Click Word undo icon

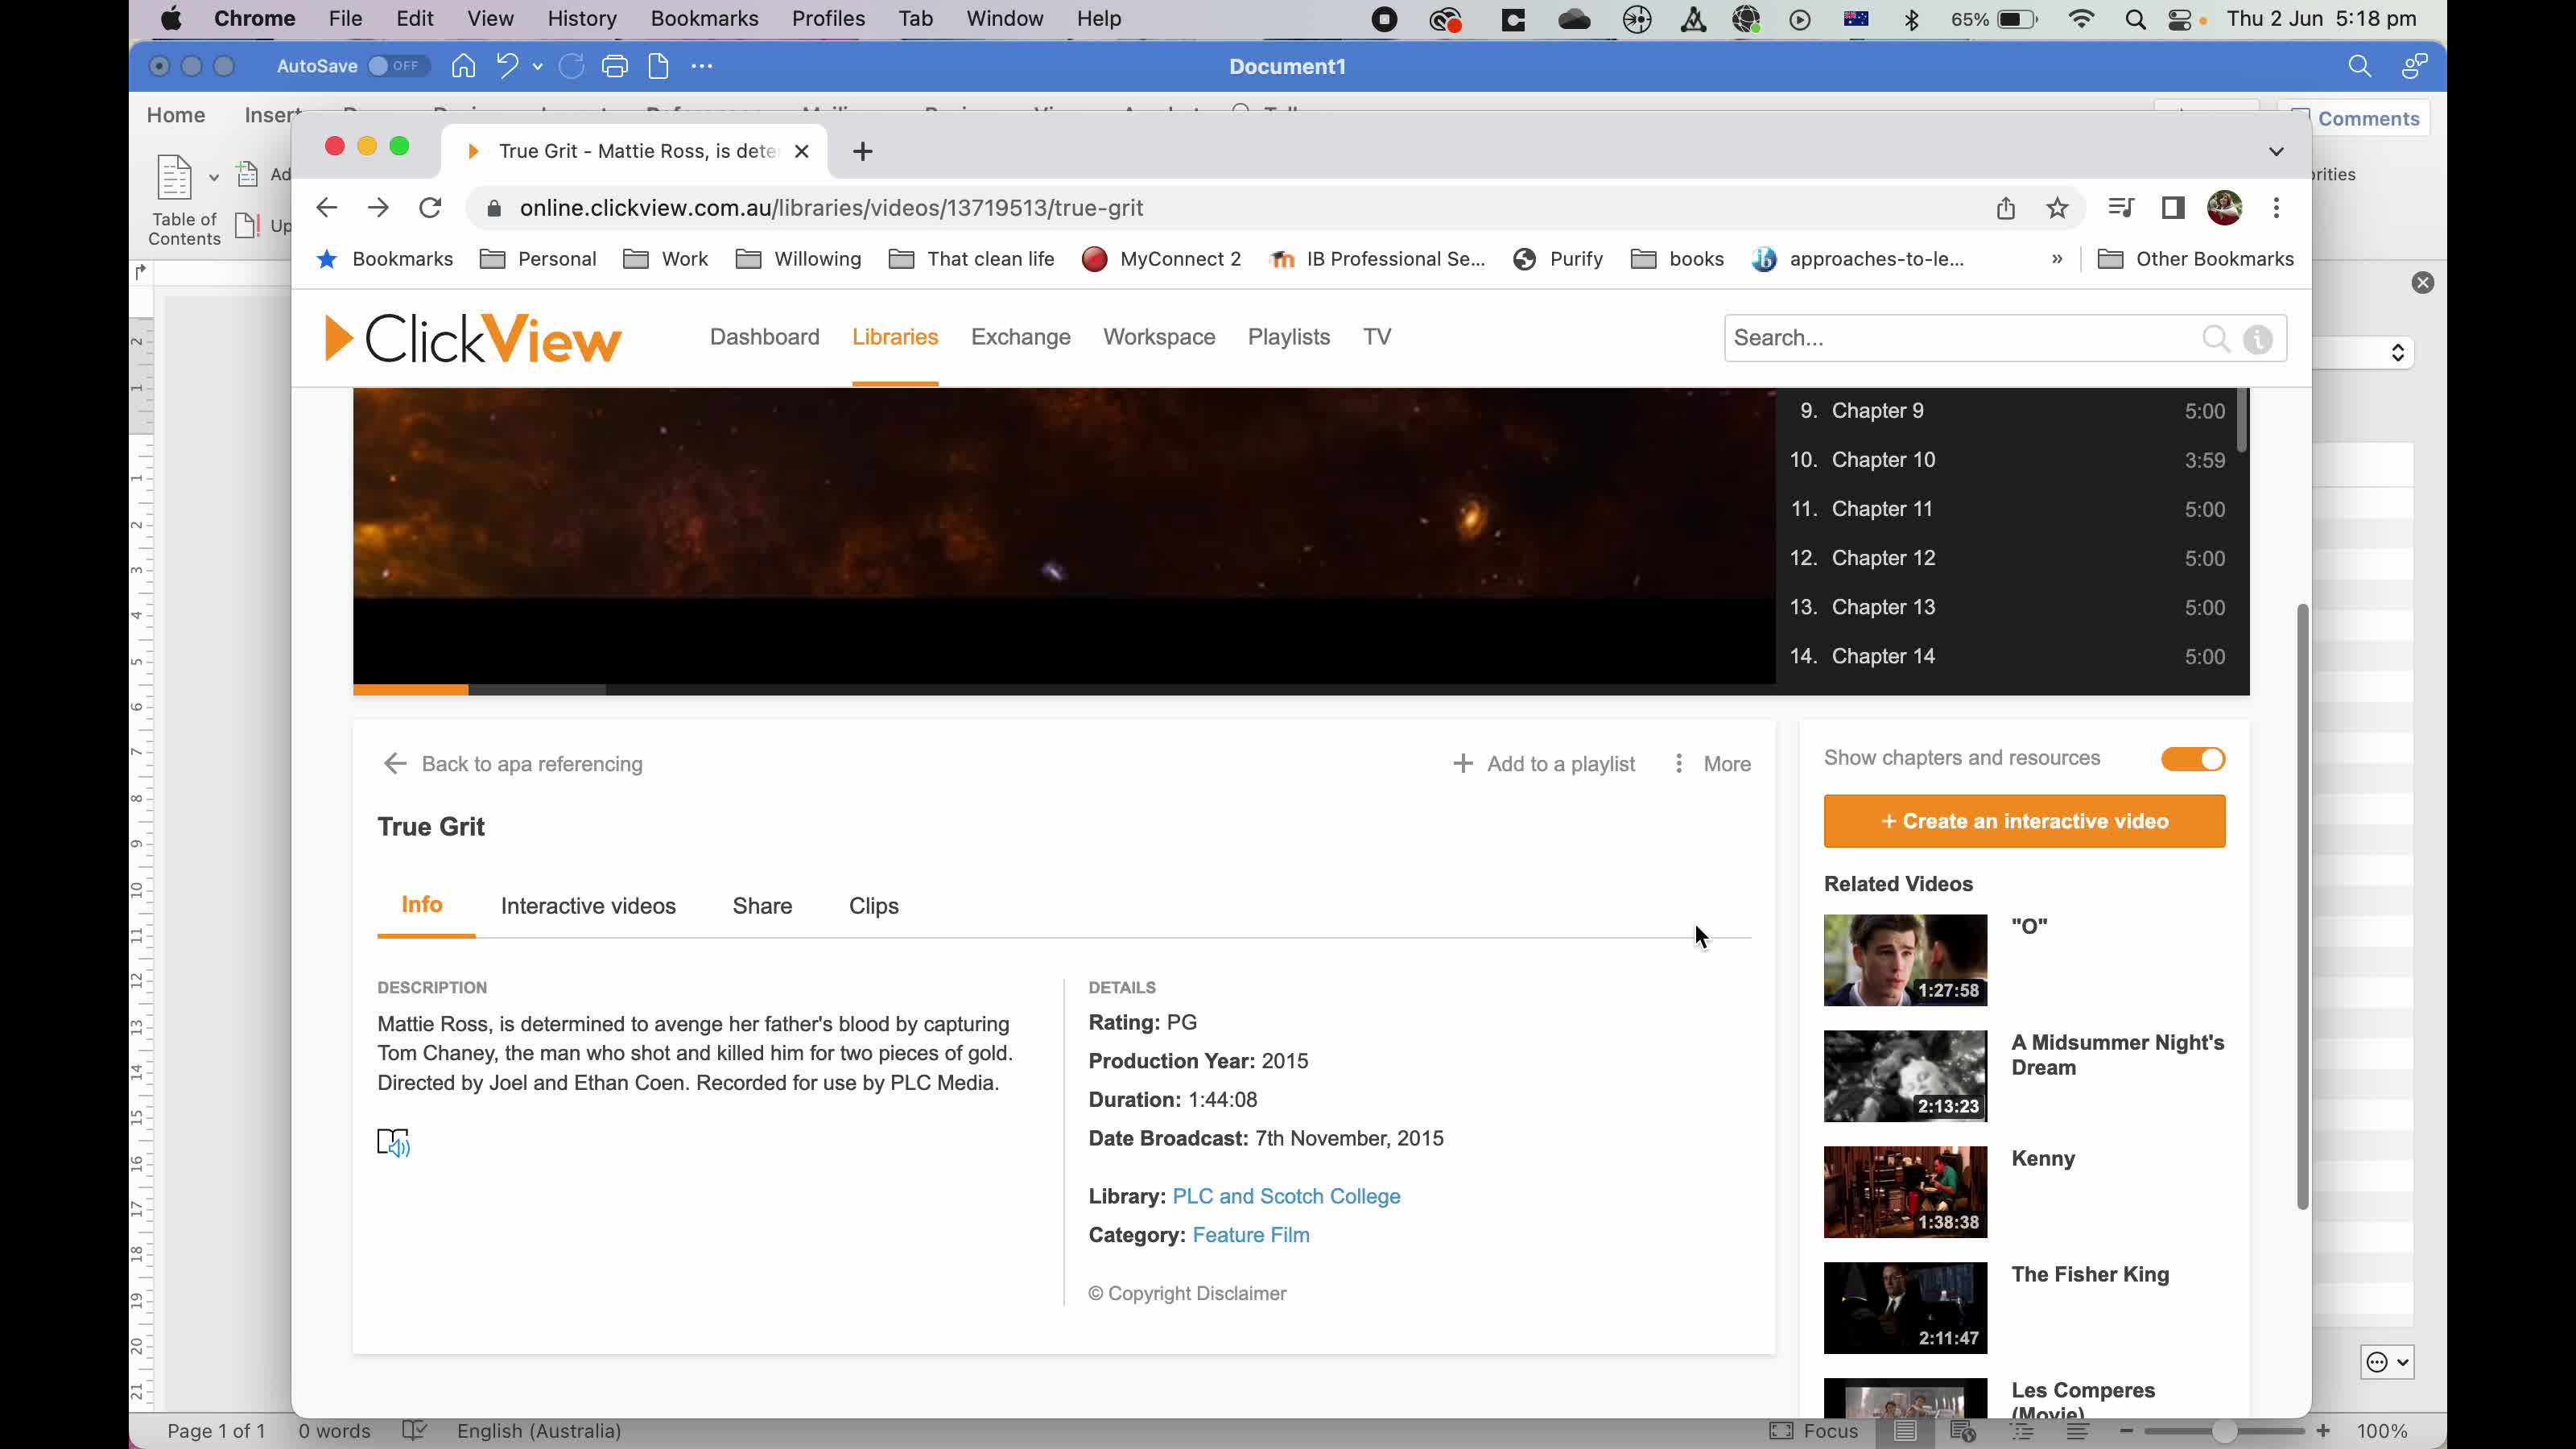click(507, 66)
